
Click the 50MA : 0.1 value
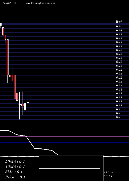click(15, 162)
